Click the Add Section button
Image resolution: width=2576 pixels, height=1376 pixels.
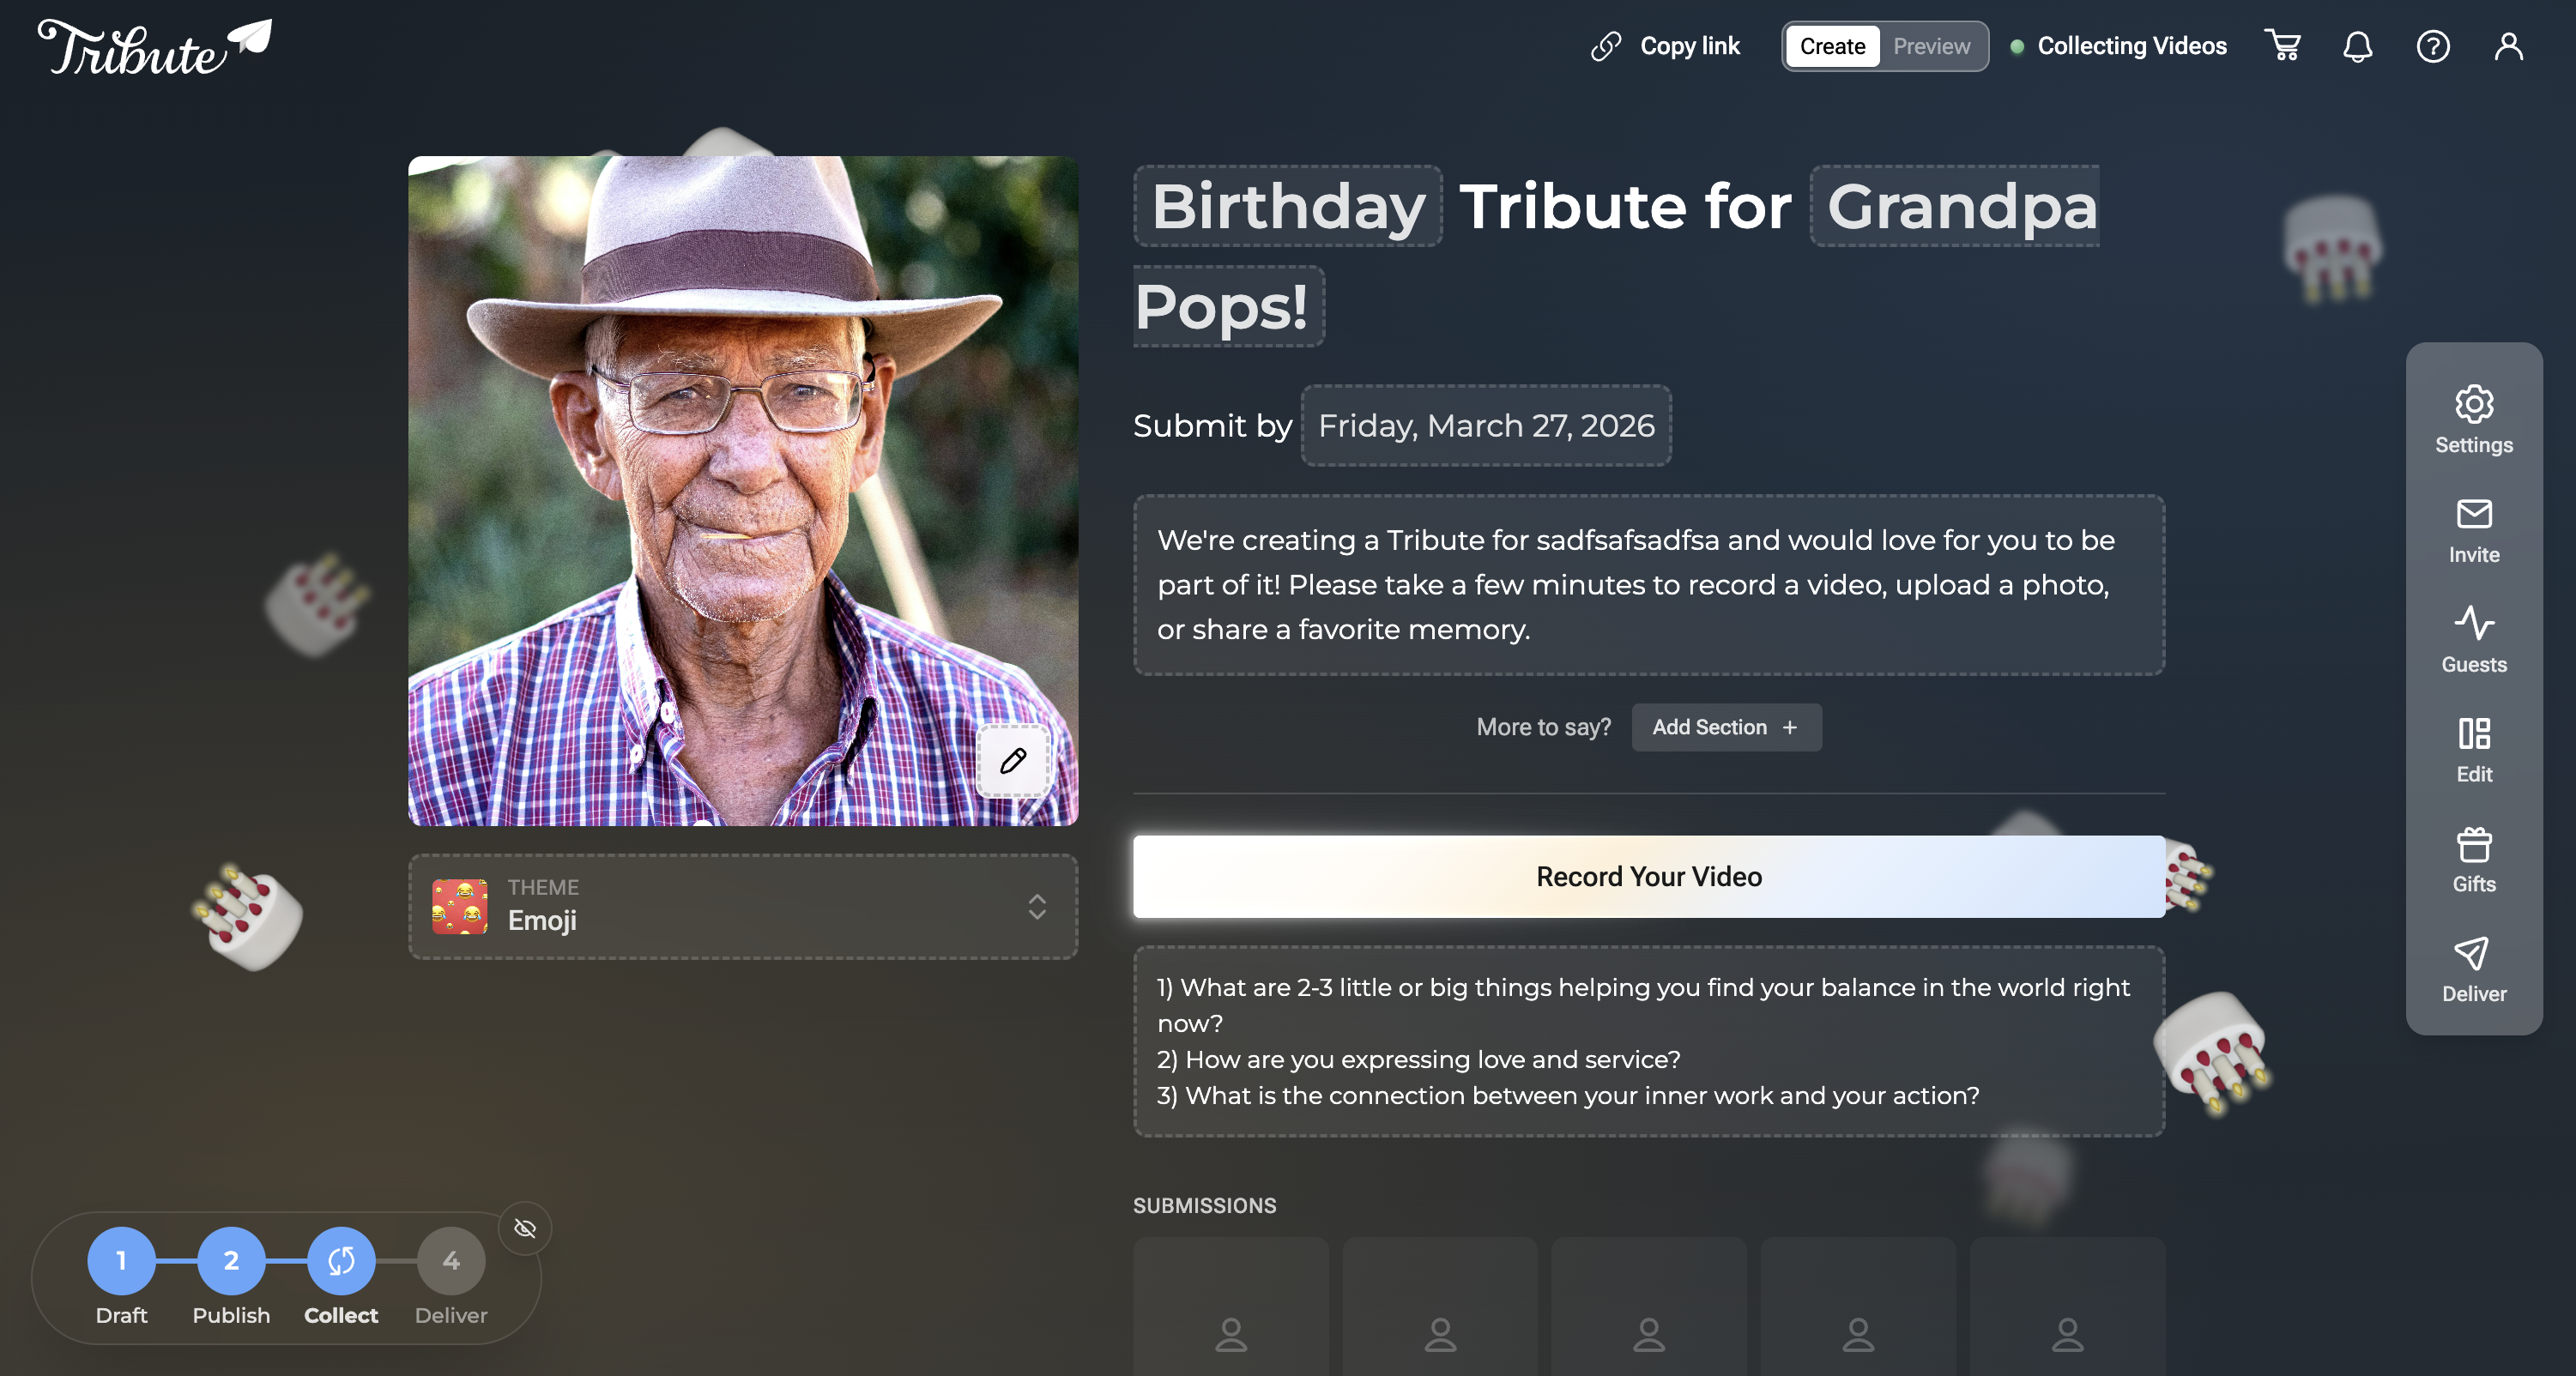coord(1726,727)
